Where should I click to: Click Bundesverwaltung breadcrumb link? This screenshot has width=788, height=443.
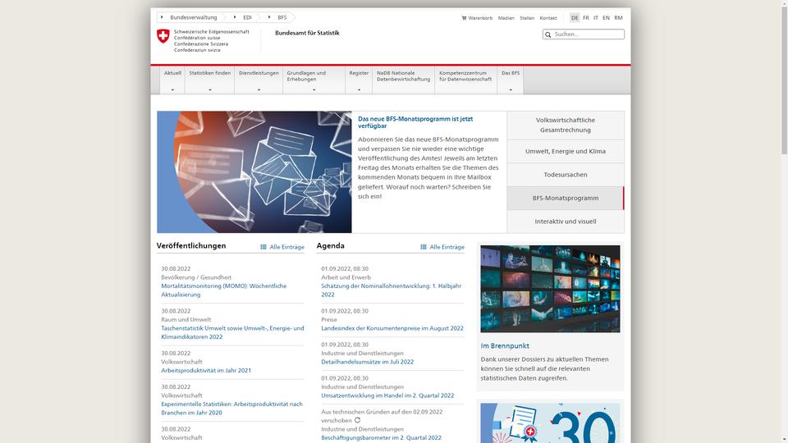194,17
